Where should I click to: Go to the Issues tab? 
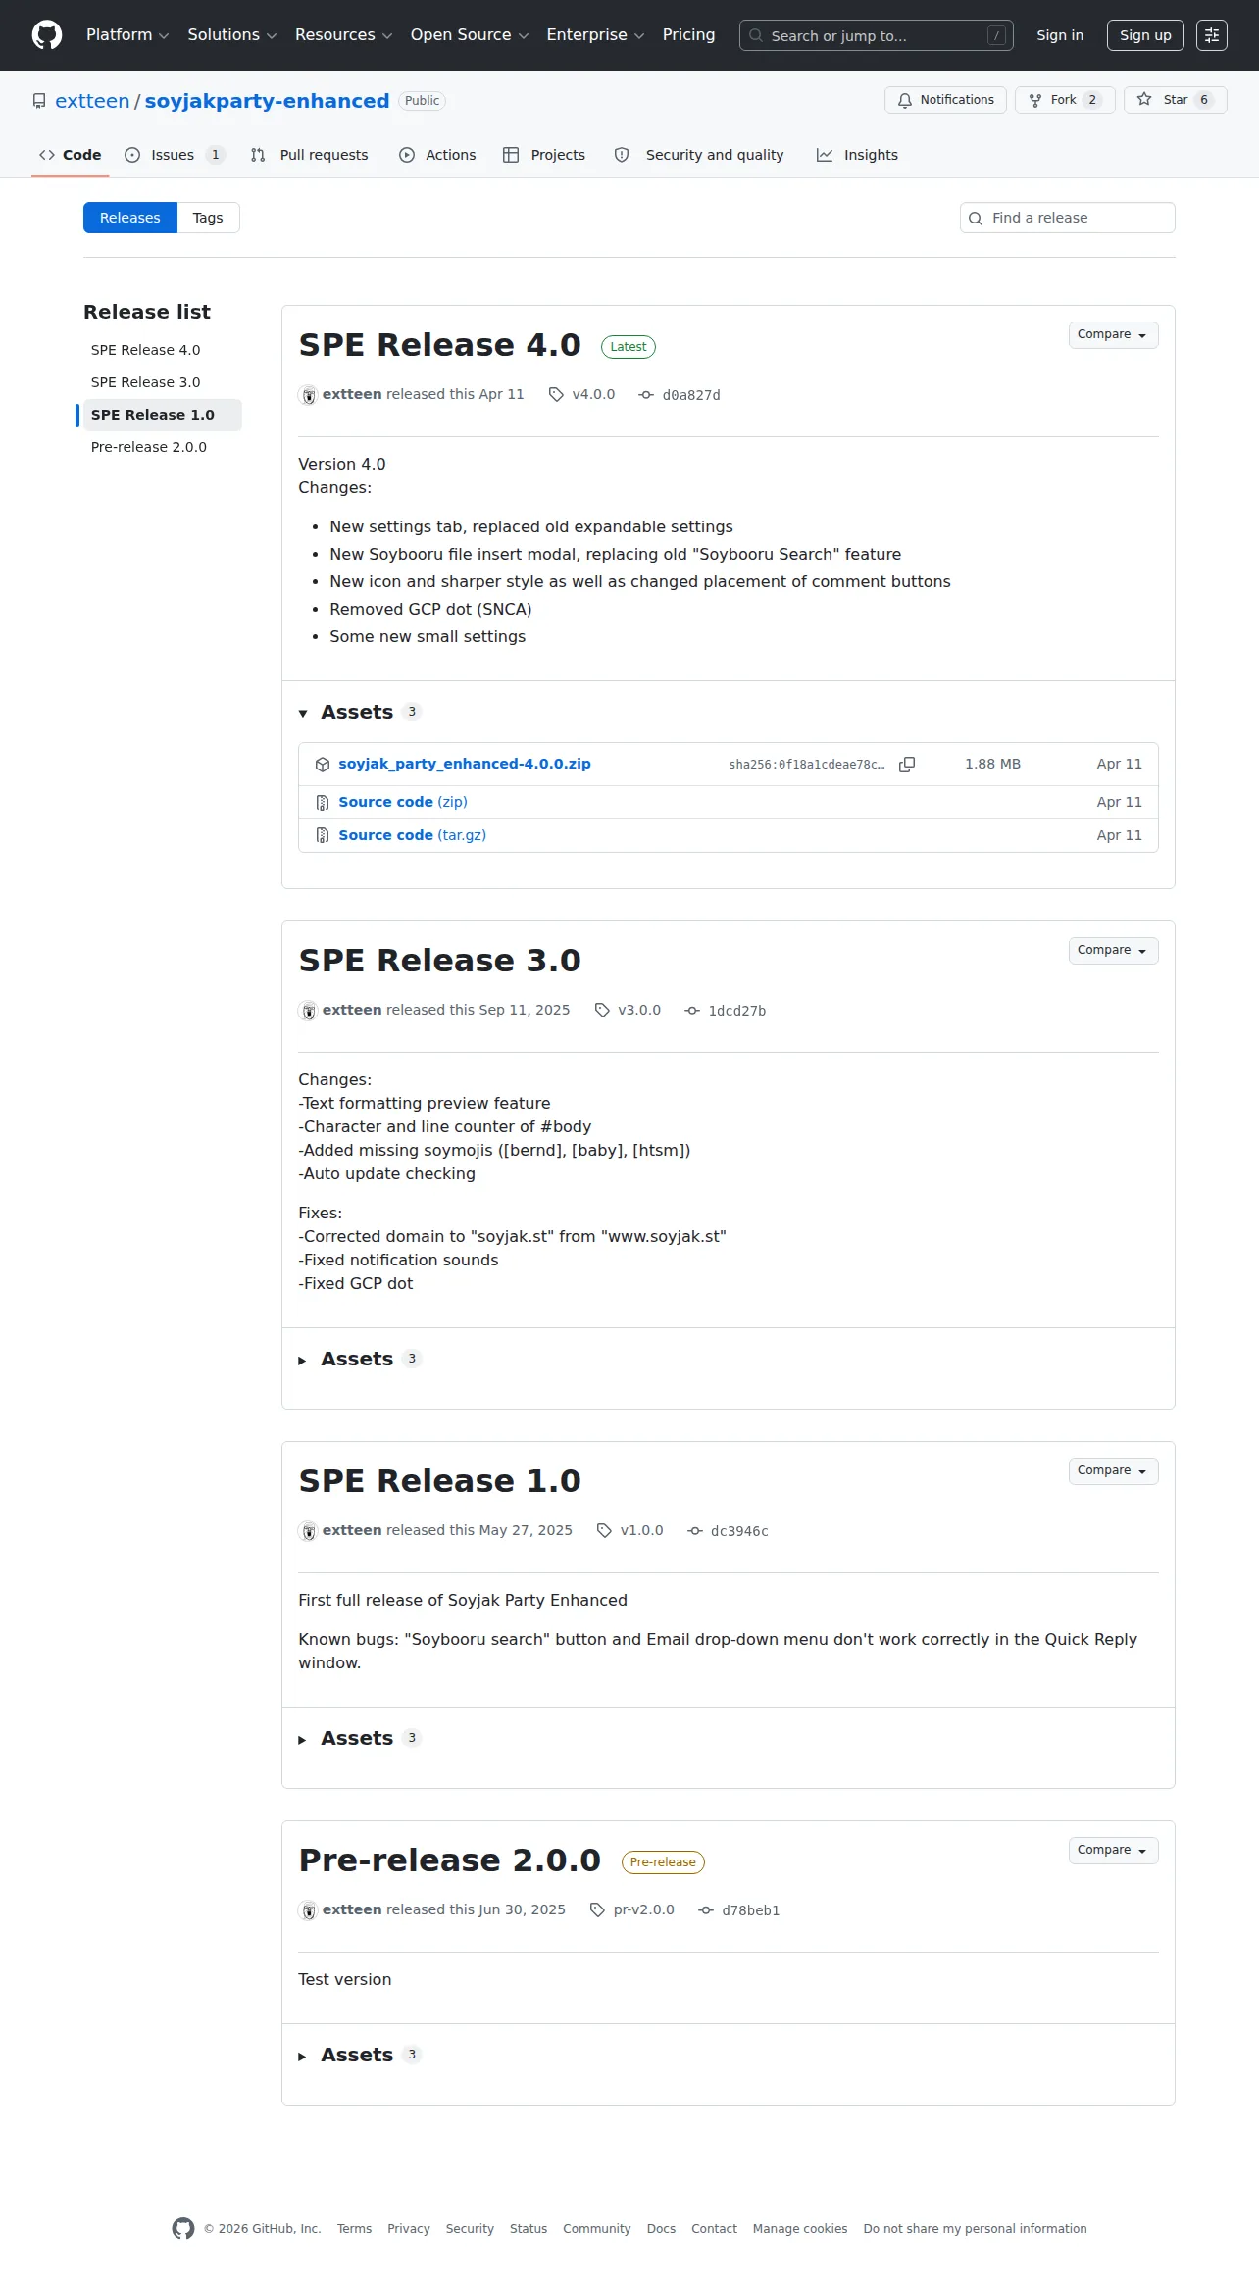pos(175,155)
